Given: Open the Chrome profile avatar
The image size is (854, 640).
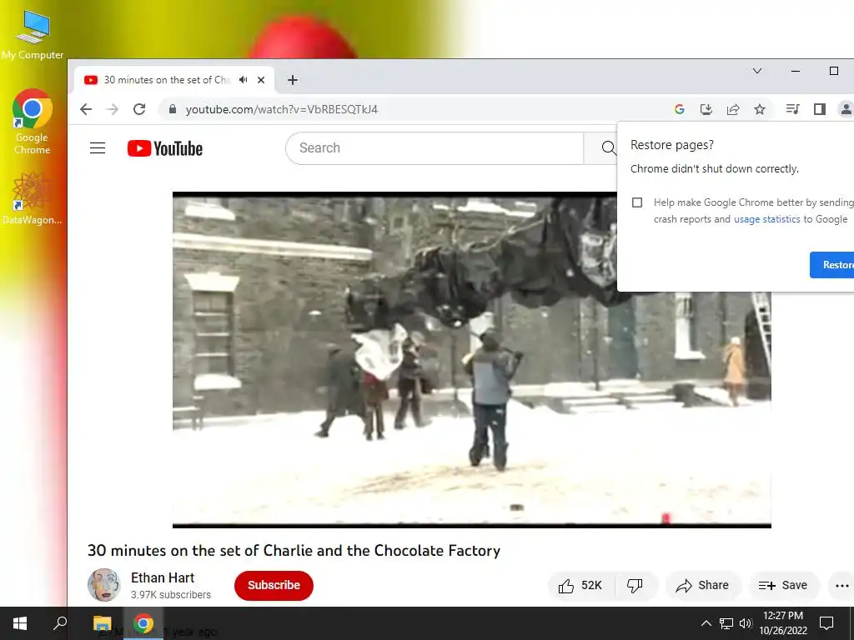Looking at the screenshot, I should 846,109.
